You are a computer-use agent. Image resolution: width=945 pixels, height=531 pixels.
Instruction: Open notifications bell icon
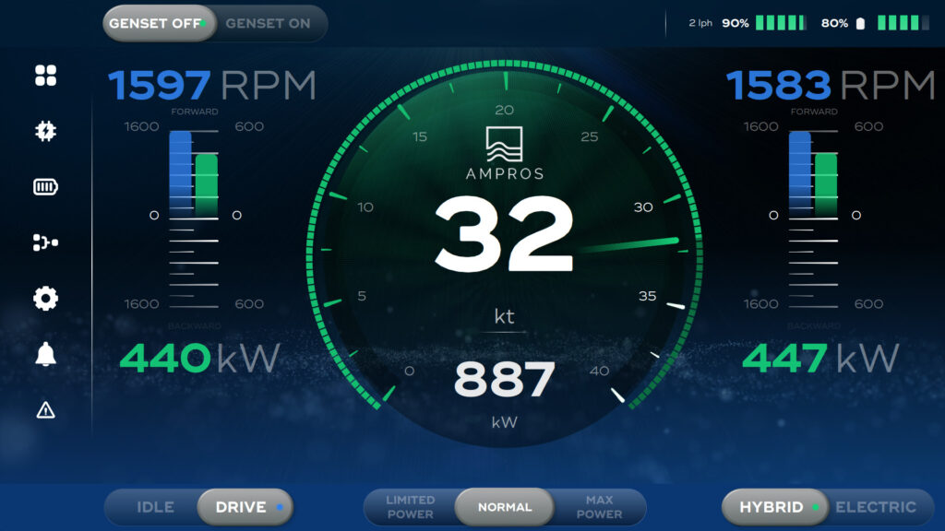[46, 354]
